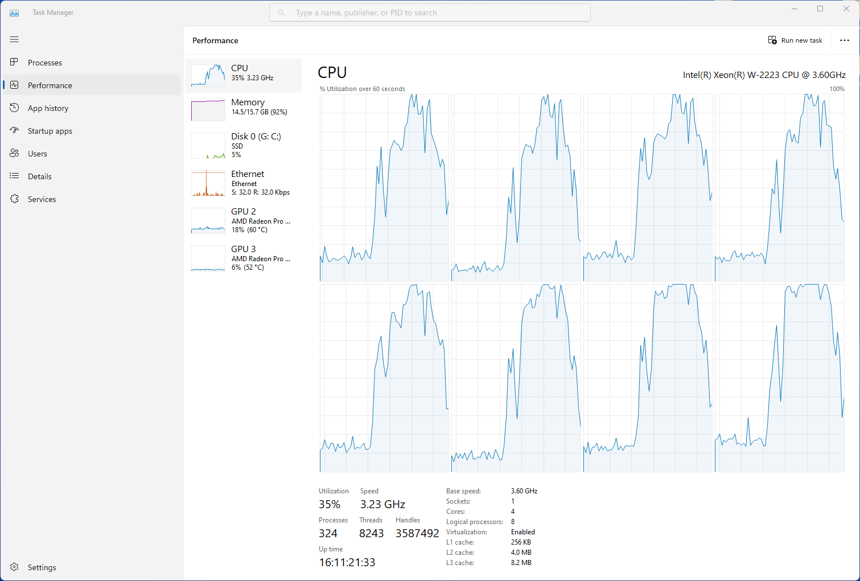Click the L3 cache value 8.2 MB
This screenshot has height=581, width=860.
(x=521, y=563)
